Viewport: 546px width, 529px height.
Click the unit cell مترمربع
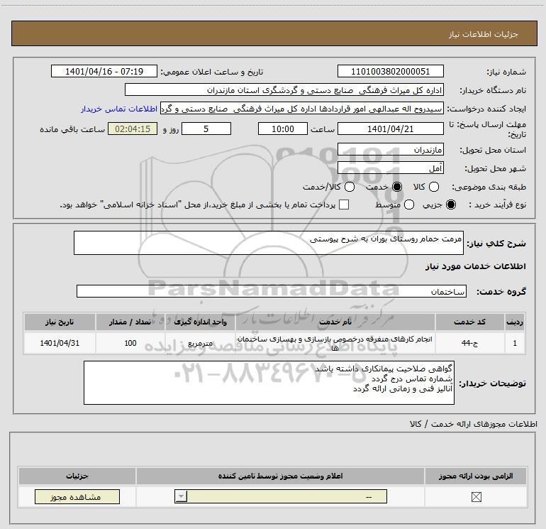(200, 343)
